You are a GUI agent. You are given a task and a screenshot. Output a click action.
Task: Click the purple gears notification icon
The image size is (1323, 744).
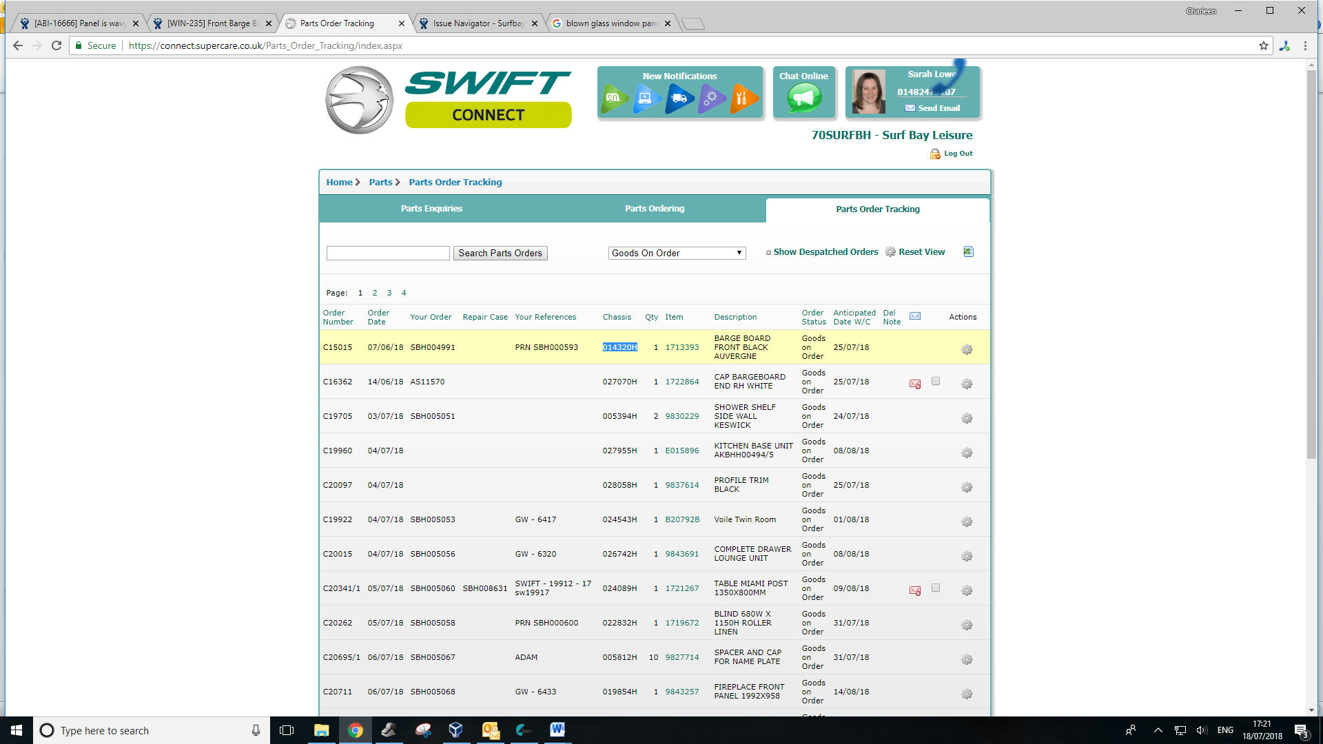[711, 99]
